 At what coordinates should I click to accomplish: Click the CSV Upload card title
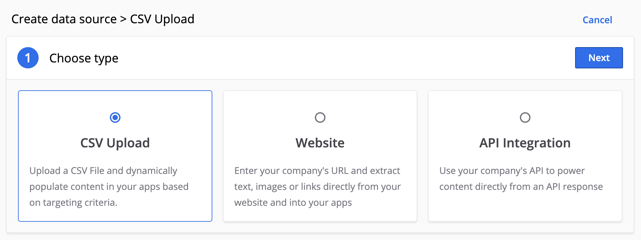pyautogui.click(x=115, y=143)
